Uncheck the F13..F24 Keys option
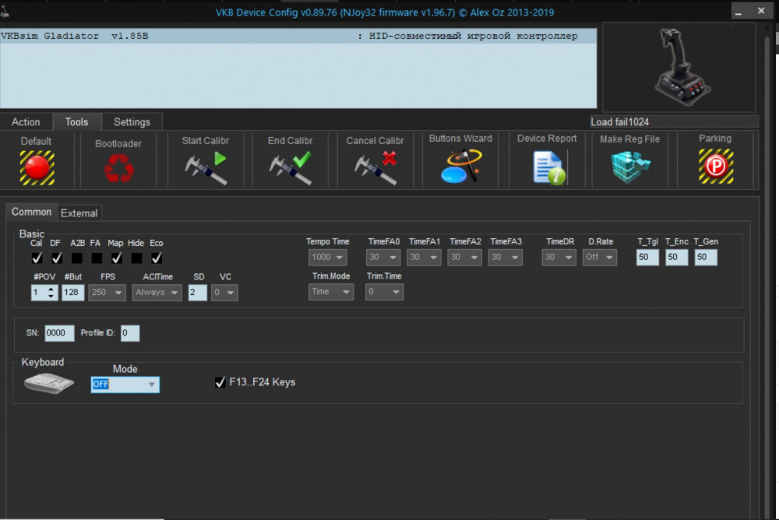 point(220,382)
